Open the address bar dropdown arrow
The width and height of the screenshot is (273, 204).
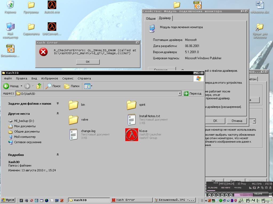pos(180,93)
